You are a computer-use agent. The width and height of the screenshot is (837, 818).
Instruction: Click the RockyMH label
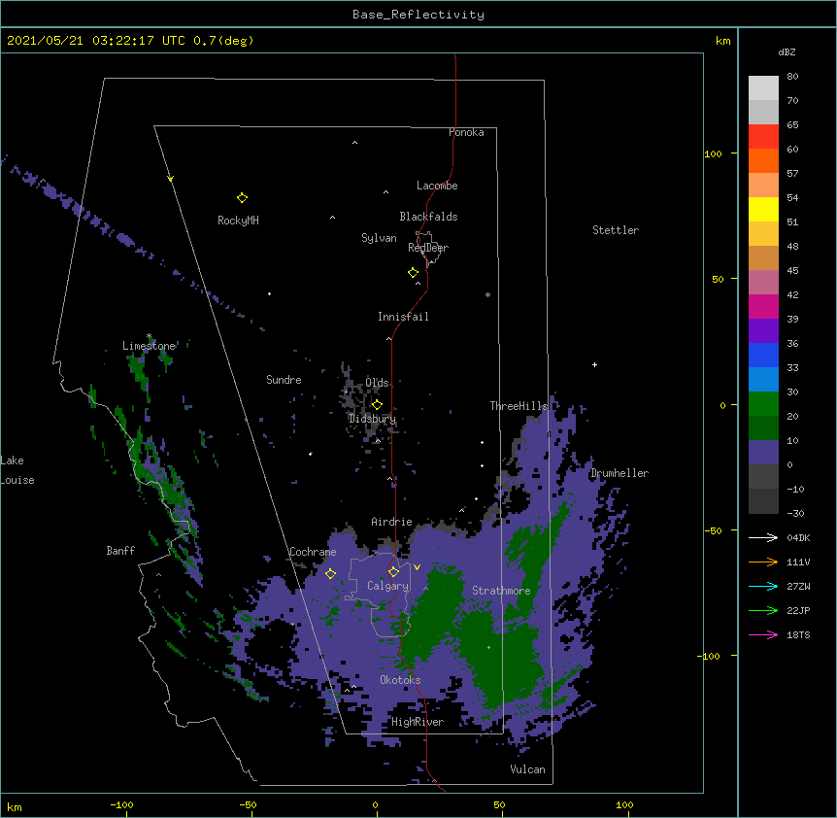point(238,221)
